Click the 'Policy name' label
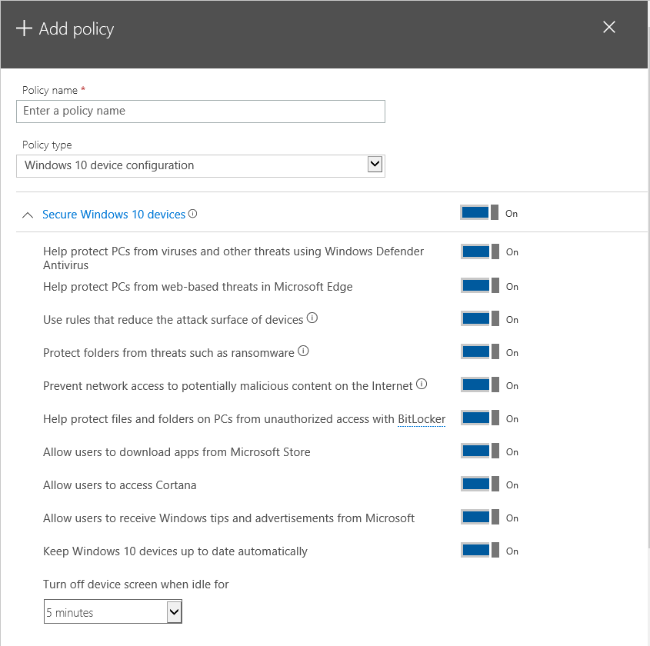Viewport: 650px width, 646px height. tap(50, 90)
